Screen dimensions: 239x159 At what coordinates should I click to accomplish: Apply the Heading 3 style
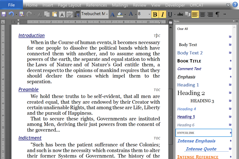pos(204,101)
